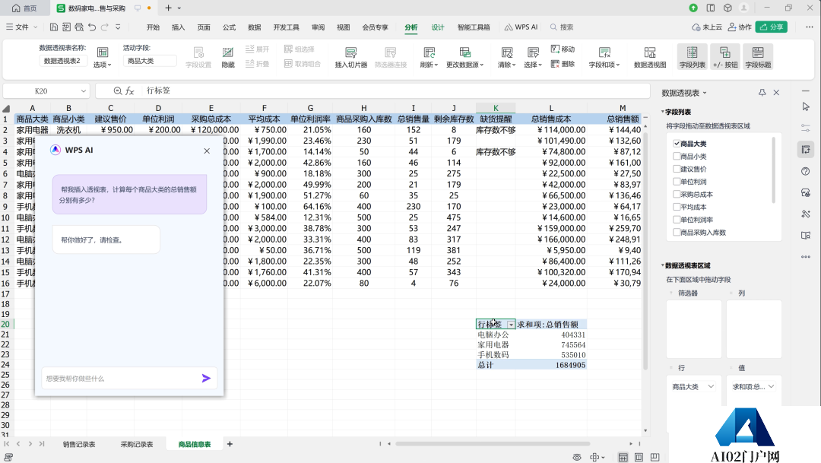Click the 移动 move pivot table button

point(563,49)
